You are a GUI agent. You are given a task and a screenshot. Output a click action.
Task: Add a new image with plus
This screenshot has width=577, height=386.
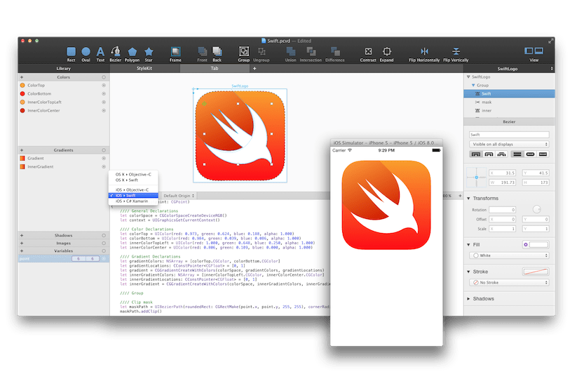[22, 243]
